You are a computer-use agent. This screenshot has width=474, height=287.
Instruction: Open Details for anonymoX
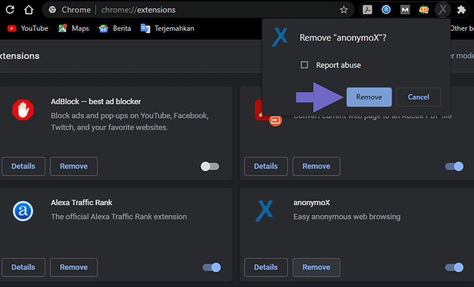(x=265, y=267)
